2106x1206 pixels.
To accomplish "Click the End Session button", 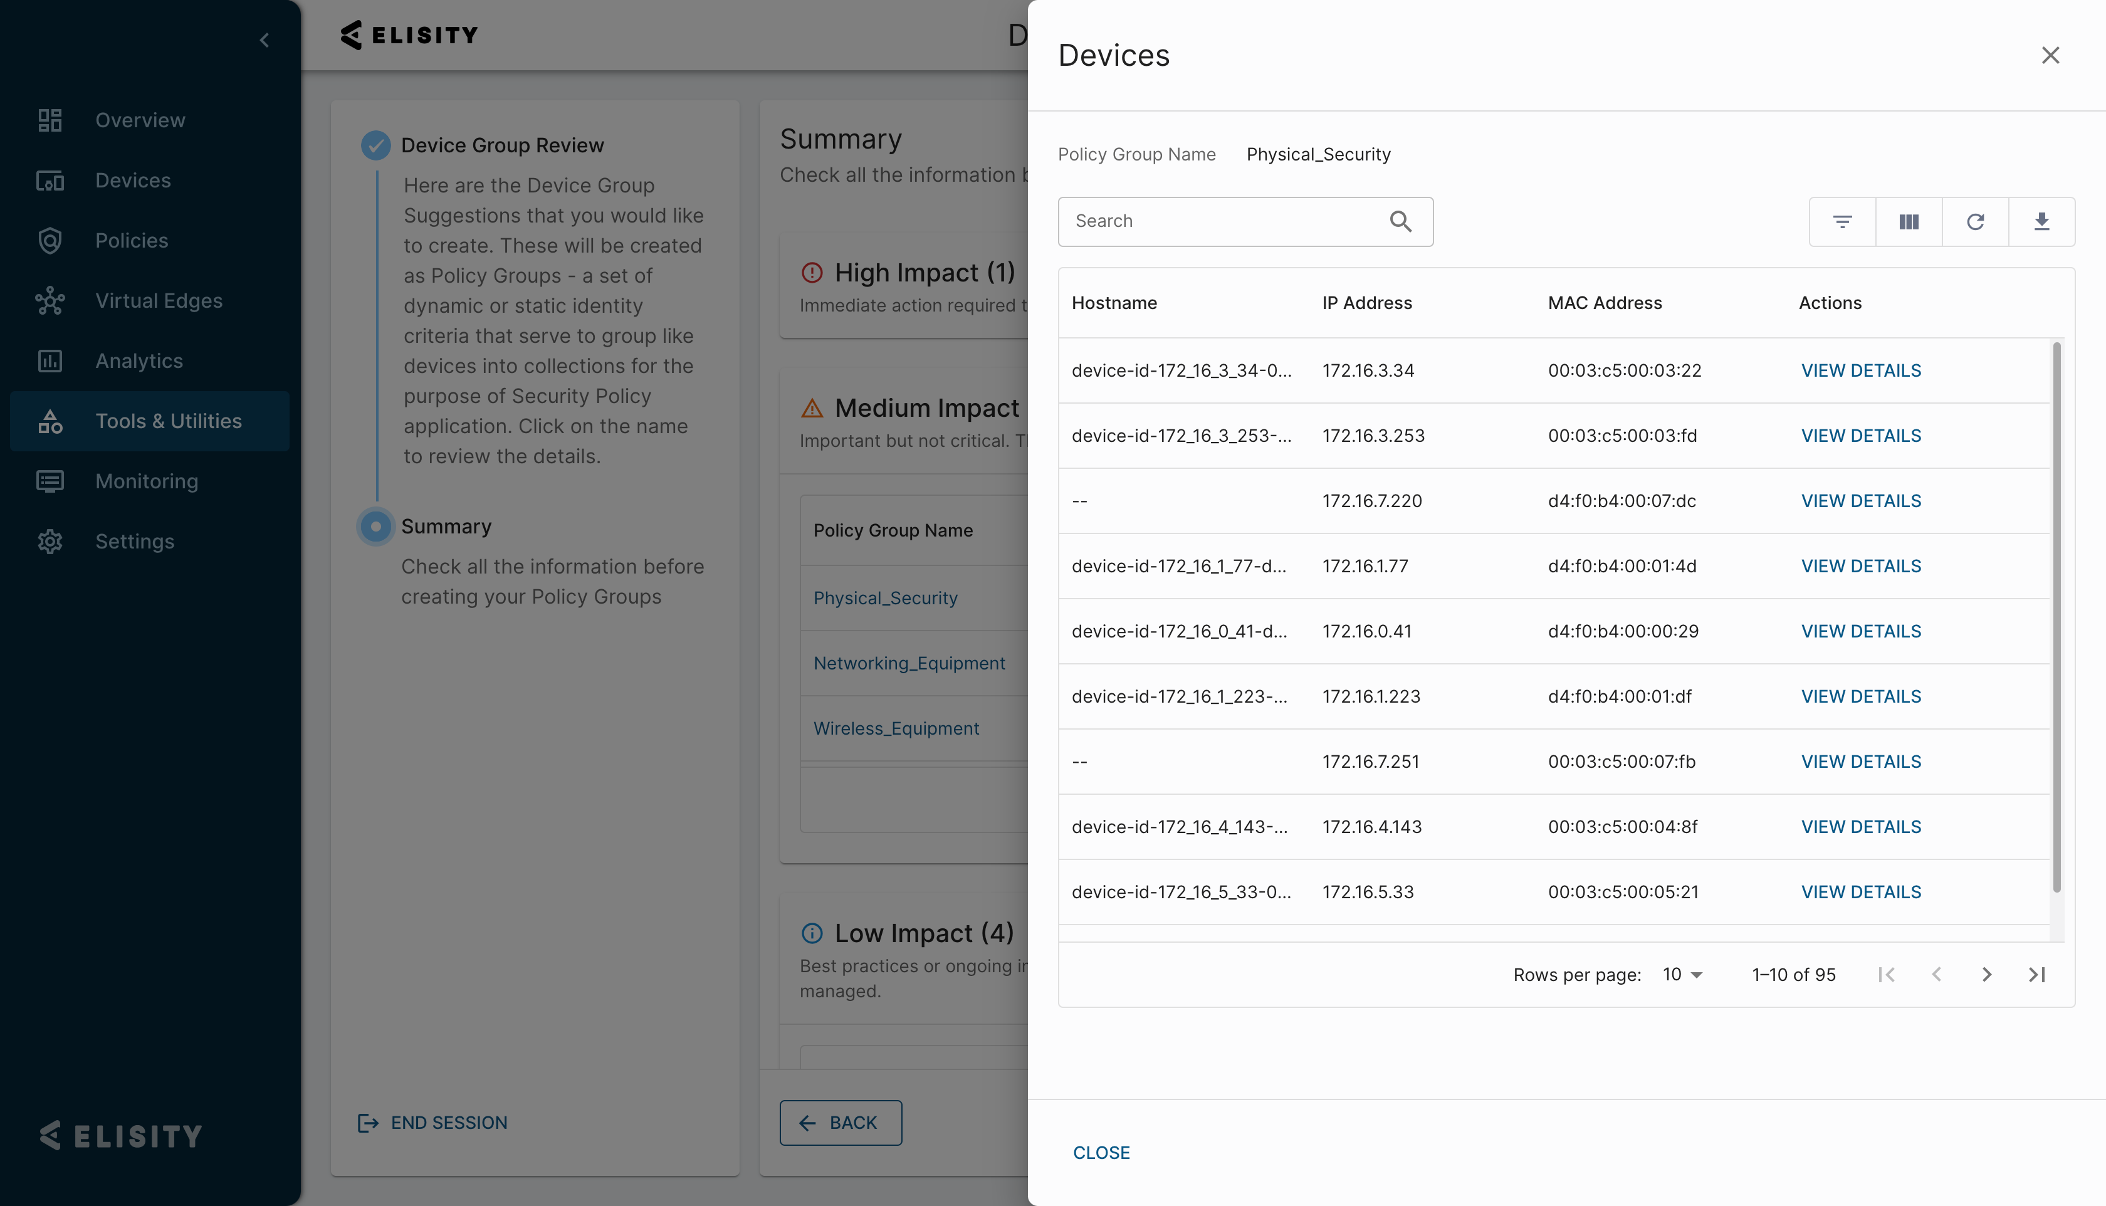I will (x=432, y=1123).
